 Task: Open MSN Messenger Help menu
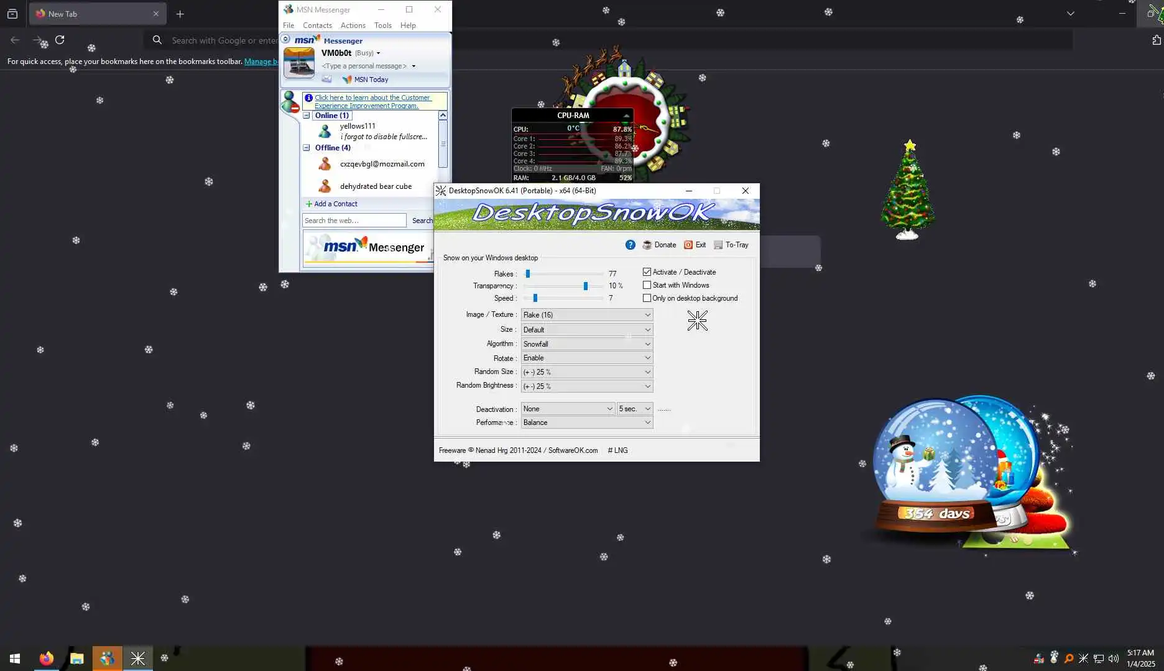tap(408, 25)
